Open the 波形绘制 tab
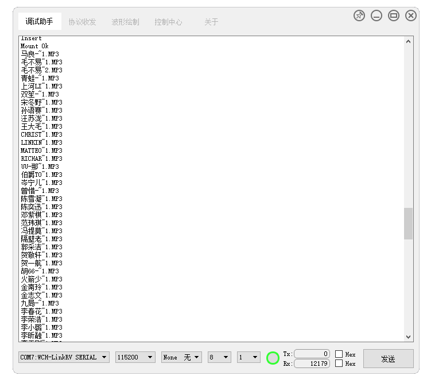This screenshot has width=427, height=383. (125, 22)
